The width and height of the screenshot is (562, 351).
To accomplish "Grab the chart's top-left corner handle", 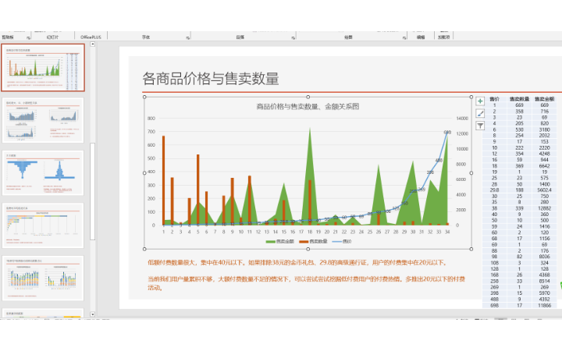I will [144, 97].
